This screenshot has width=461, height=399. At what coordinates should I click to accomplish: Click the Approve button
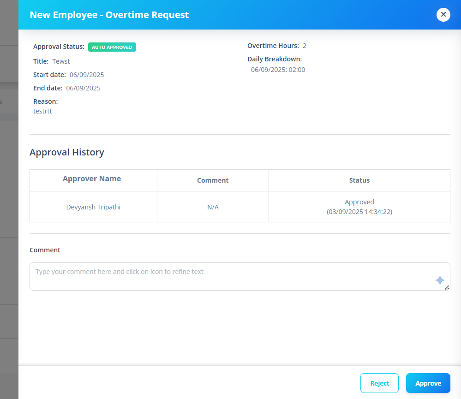click(428, 383)
